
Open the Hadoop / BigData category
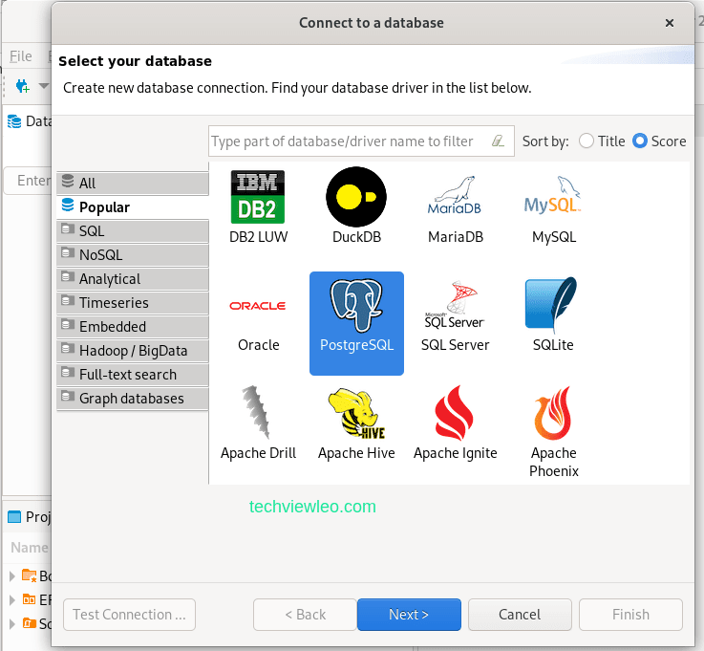[133, 351]
